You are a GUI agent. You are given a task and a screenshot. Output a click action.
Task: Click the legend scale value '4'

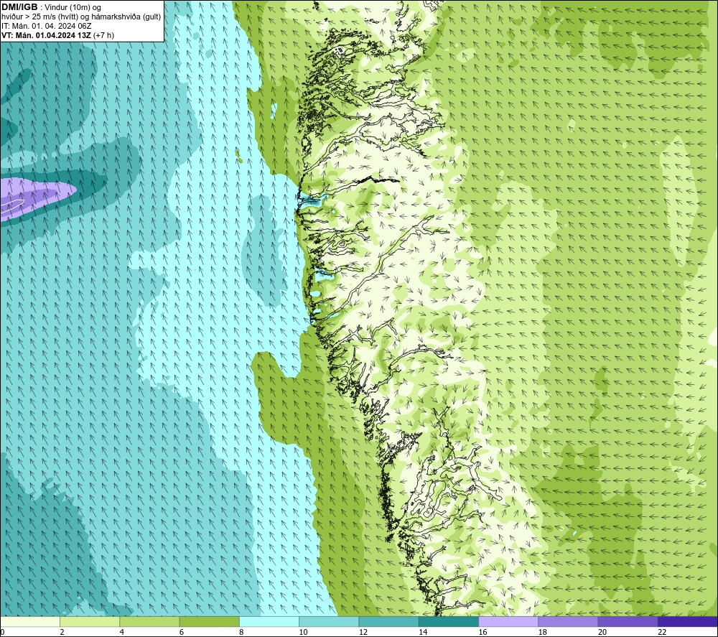[x=122, y=632]
